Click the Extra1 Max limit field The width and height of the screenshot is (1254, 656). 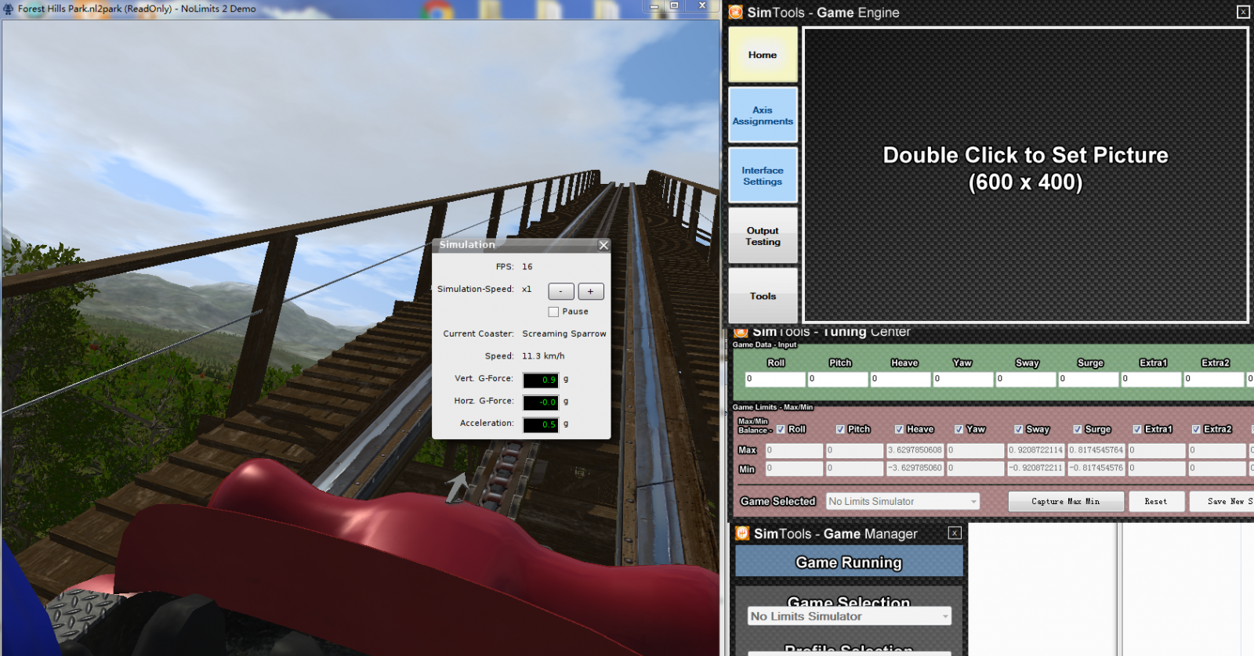(1156, 450)
